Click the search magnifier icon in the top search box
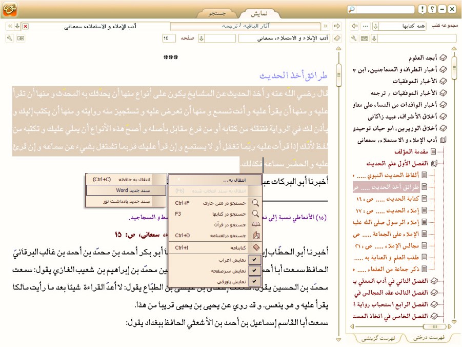The image size is (462, 347). (x=351, y=9)
